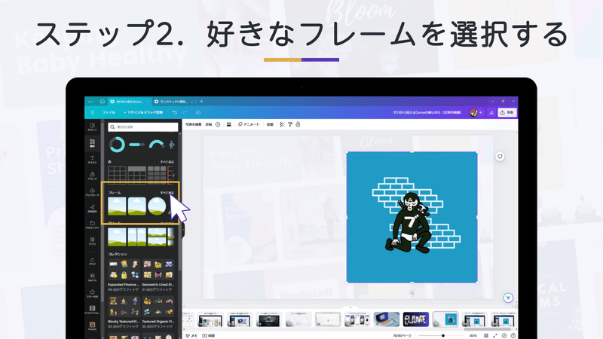Open the 素材 elements sidebar panel
Screen dimensions: 603x339
click(x=92, y=143)
